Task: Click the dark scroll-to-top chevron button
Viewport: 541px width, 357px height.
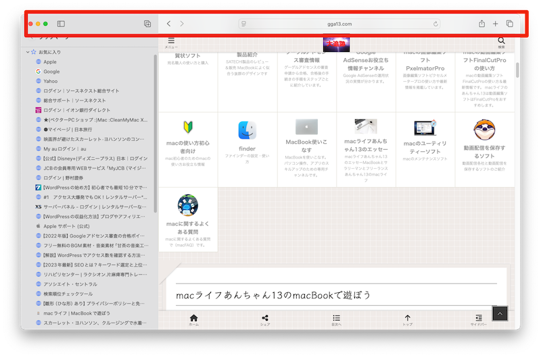Action: point(500,313)
